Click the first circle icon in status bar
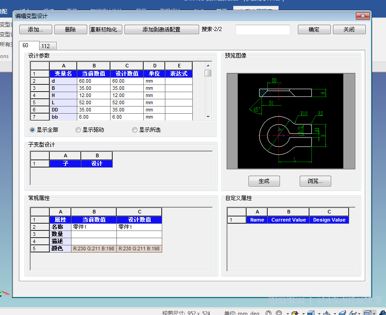Screen dimensions: 386x315 pyautogui.click(x=269, y=313)
